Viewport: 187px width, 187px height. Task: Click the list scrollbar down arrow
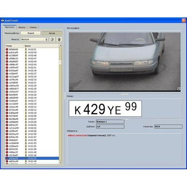click(x=60, y=163)
